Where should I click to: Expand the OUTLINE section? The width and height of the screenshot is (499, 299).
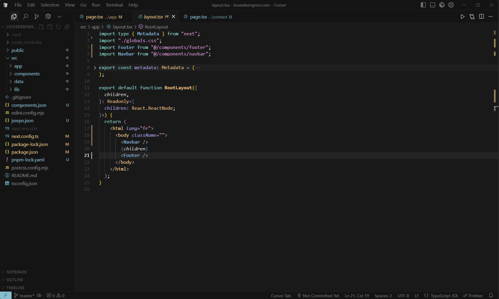point(15,280)
